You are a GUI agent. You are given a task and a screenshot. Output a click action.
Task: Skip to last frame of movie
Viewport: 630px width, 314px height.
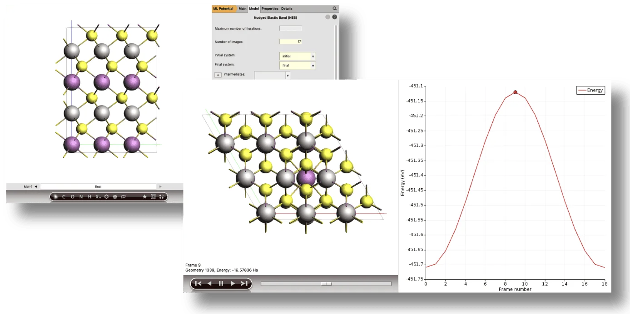(244, 283)
